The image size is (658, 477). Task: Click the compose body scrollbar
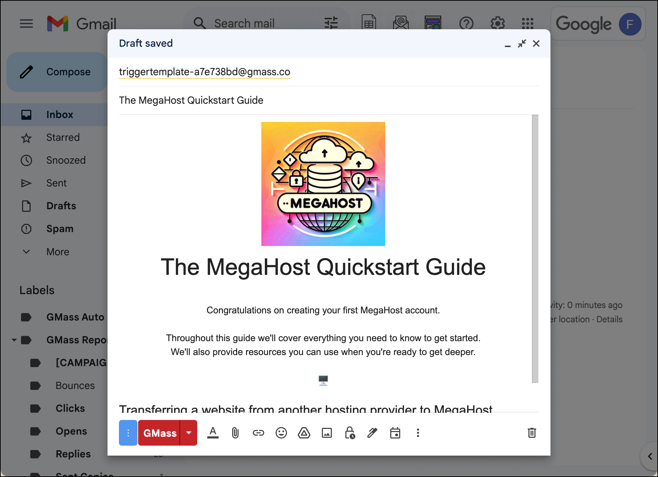click(535, 249)
